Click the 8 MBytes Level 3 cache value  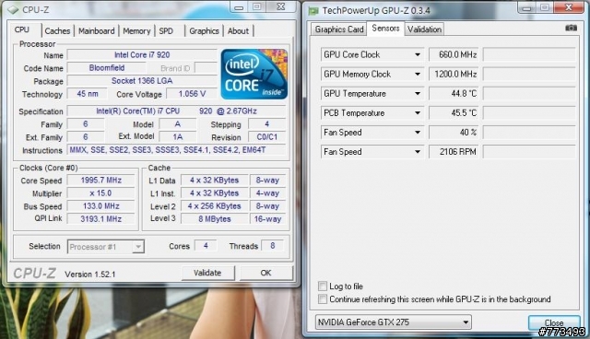(215, 219)
